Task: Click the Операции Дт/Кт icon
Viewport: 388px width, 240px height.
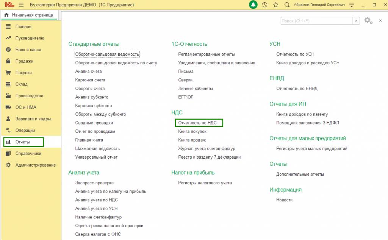Action: pyautogui.click(x=8, y=130)
